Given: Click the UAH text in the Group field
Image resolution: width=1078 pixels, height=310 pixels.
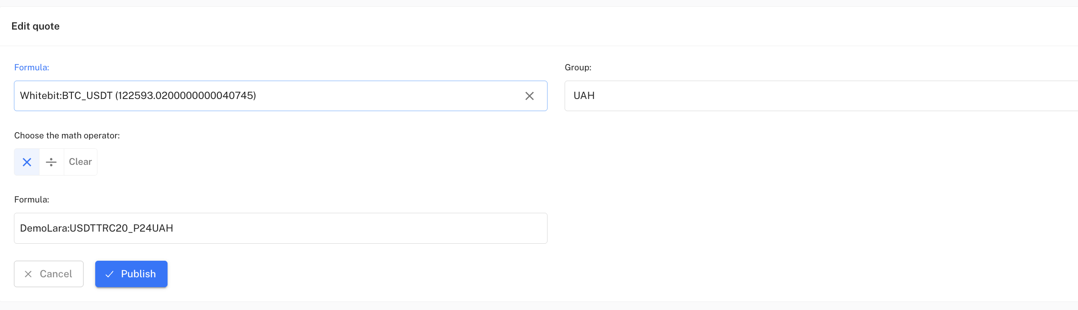Looking at the screenshot, I should (584, 96).
